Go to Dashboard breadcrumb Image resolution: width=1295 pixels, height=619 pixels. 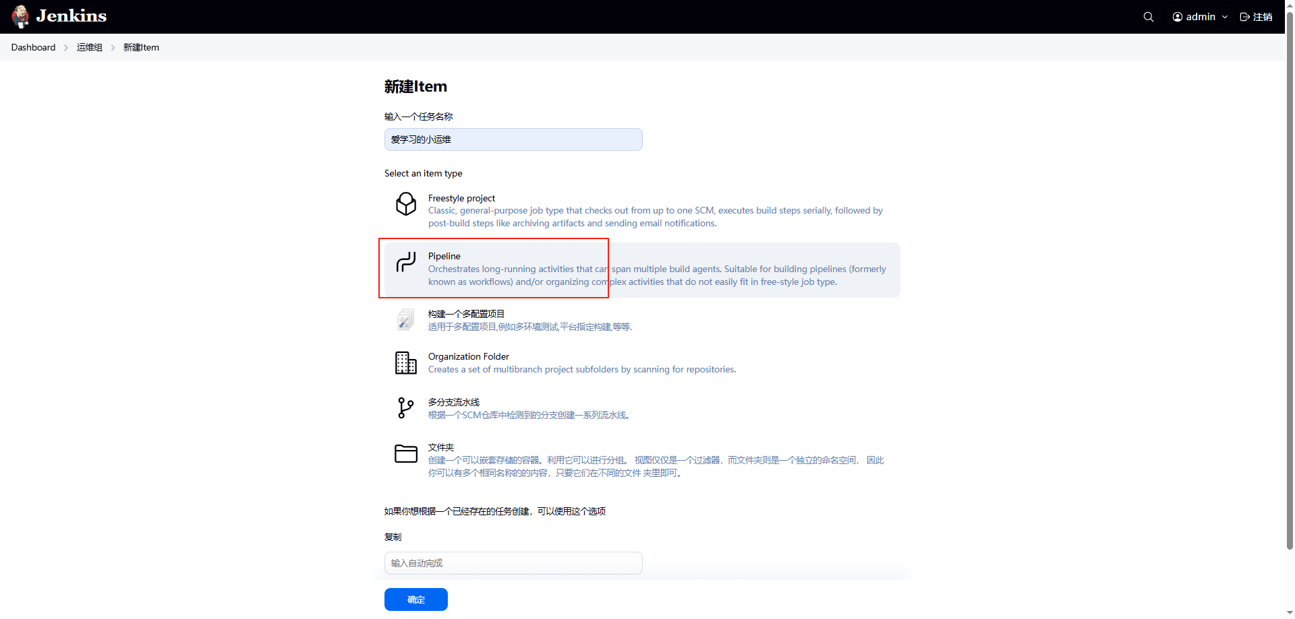tap(33, 47)
